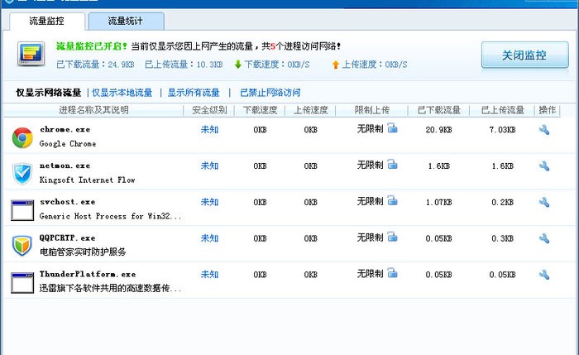Screen dimensions: 579x355
Task: Click 未知 security level for netmon.exe
Action: [209, 166]
